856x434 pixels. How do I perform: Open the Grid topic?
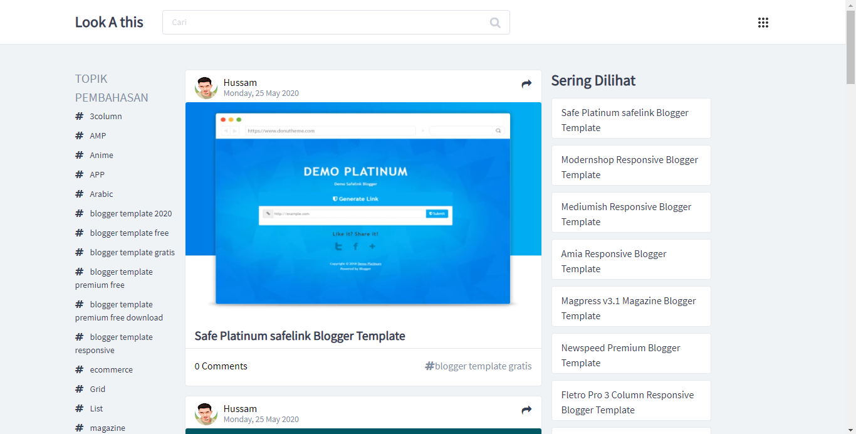click(x=98, y=389)
